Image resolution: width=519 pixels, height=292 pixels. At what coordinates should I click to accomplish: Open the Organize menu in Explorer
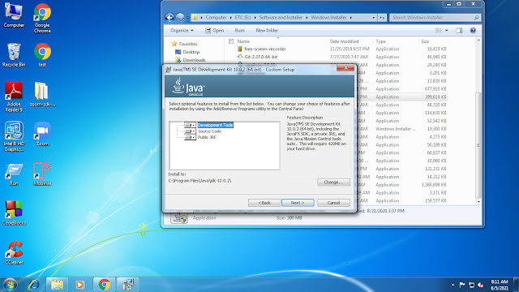pos(182,31)
